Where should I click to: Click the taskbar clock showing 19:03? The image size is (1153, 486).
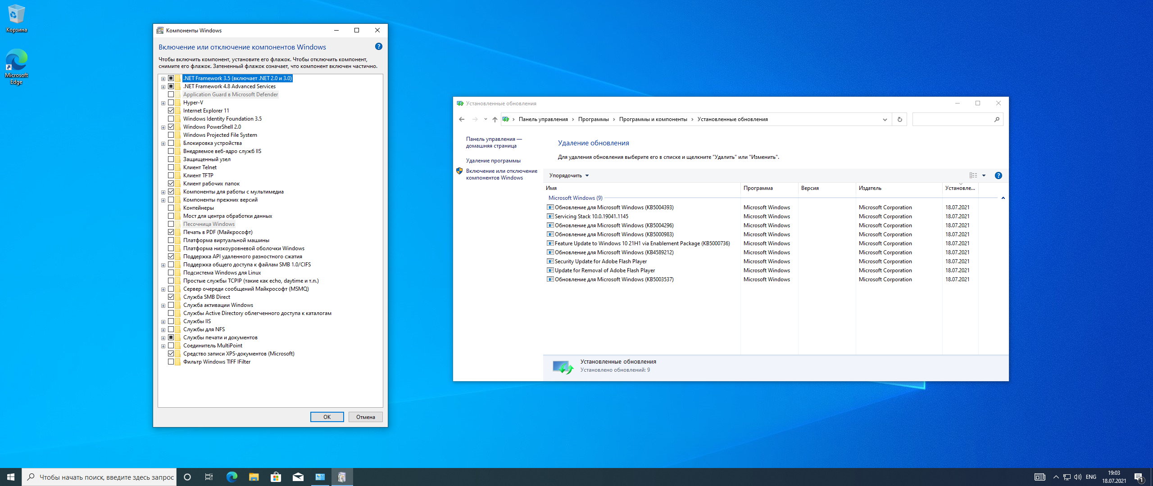[x=1114, y=477]
